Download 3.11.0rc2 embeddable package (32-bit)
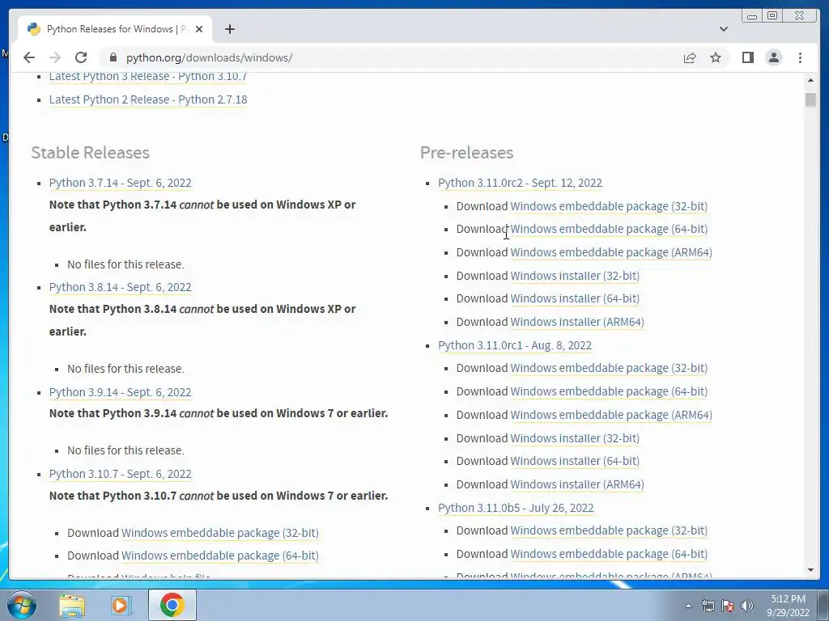Image resolution: width=829 pixels, height=621 pixels. (x=609, y=206)
